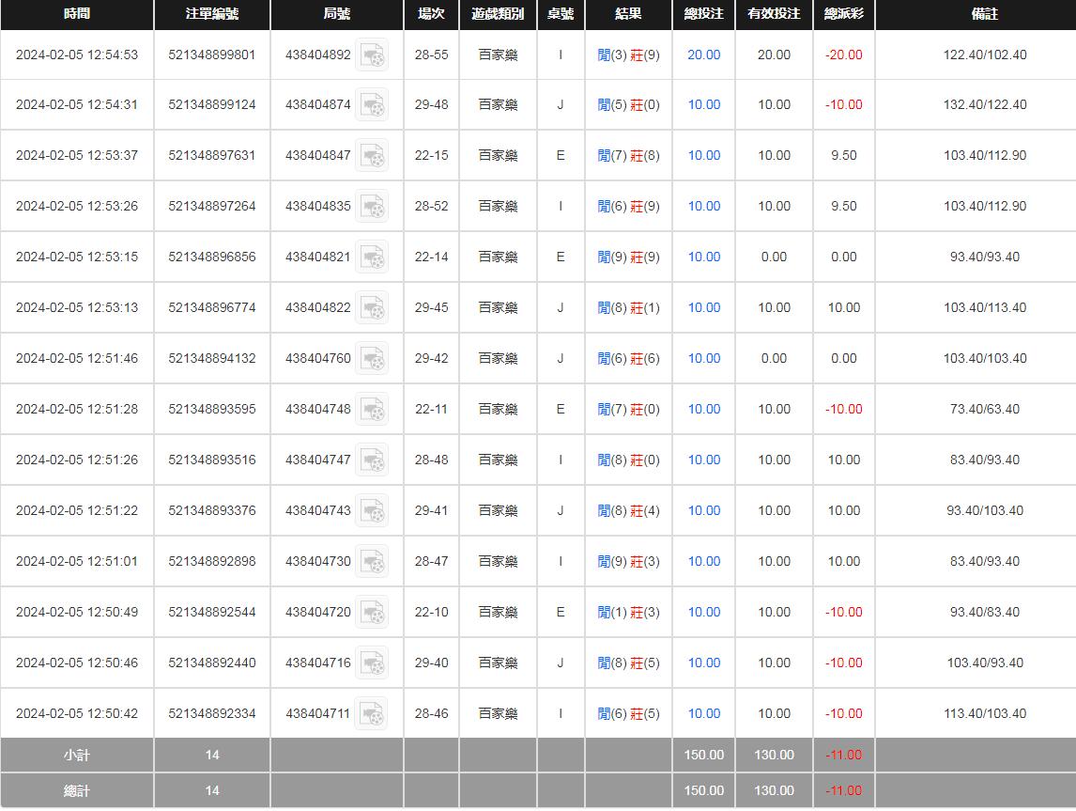Select 百家樂 game type for order 521348892544
The height and width of the screenshot is (811, 1076).
click(x=498, y=613)
